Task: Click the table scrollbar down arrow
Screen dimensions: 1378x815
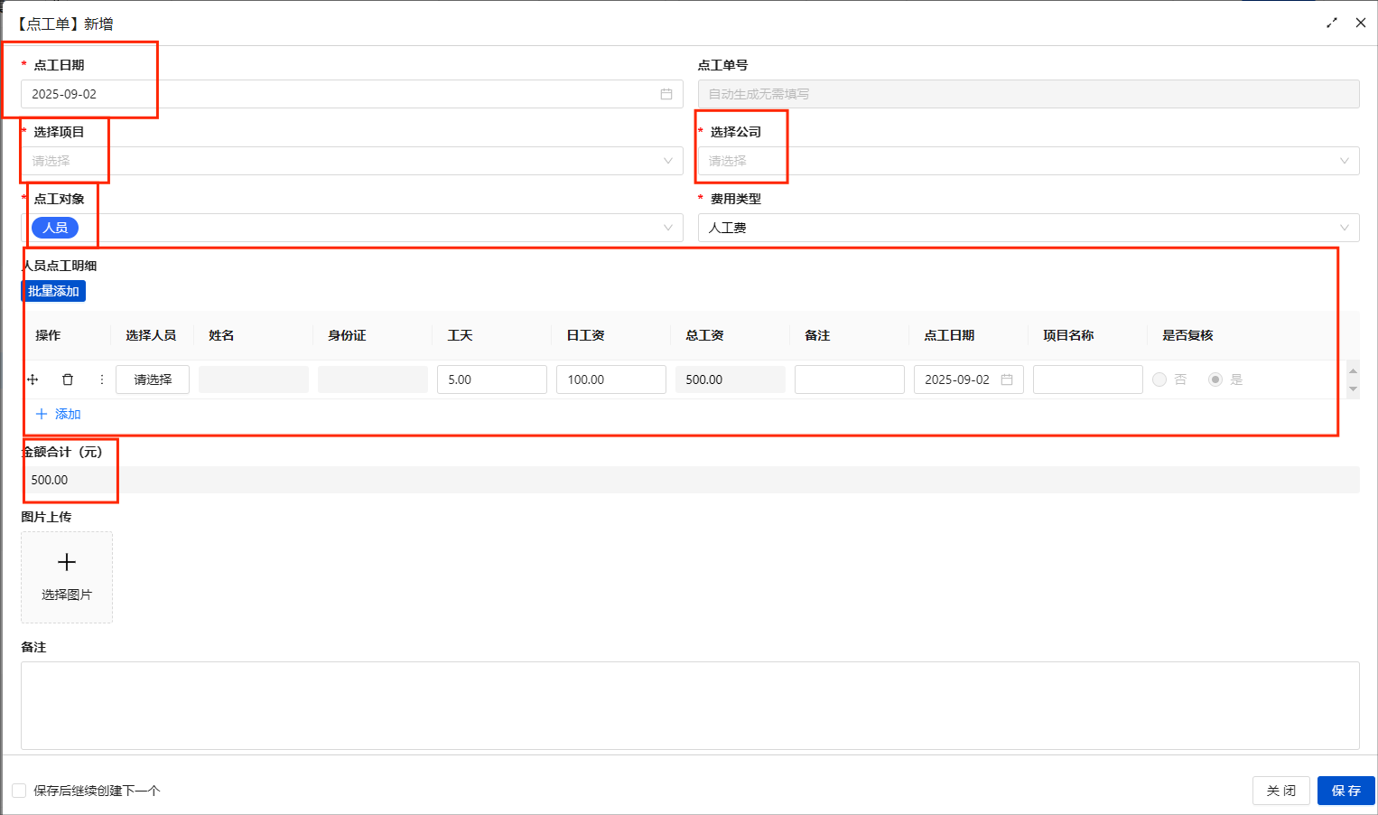Action: [1353, 389]
